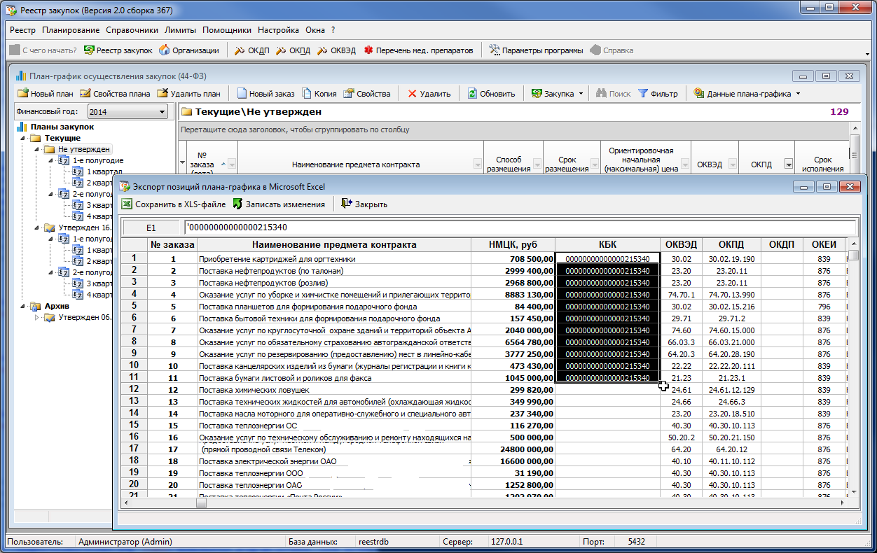Open the Фильтр tool

tap(658, 94)
